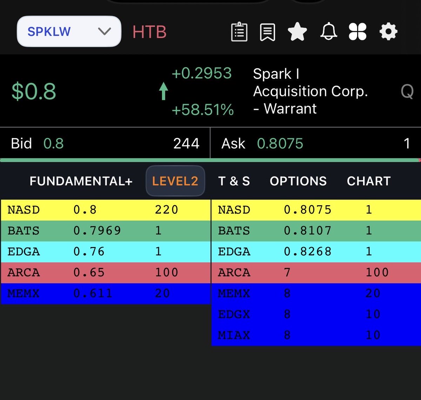Open the clipboard orders icon
421x400 pixels.
tap(239, 32)
